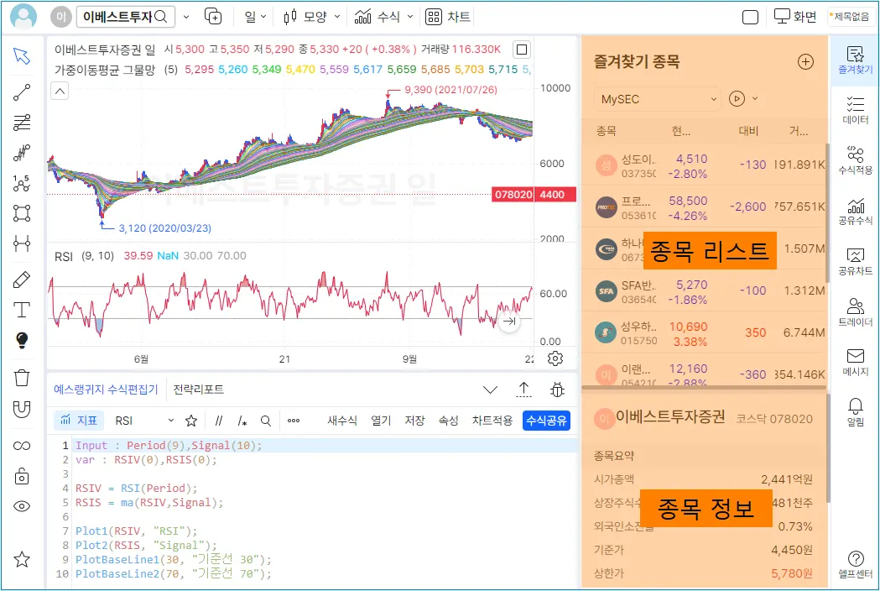Viewport: 880px width, 591px height.
Task: Click the infinity link icon
Action: point(22,446)
